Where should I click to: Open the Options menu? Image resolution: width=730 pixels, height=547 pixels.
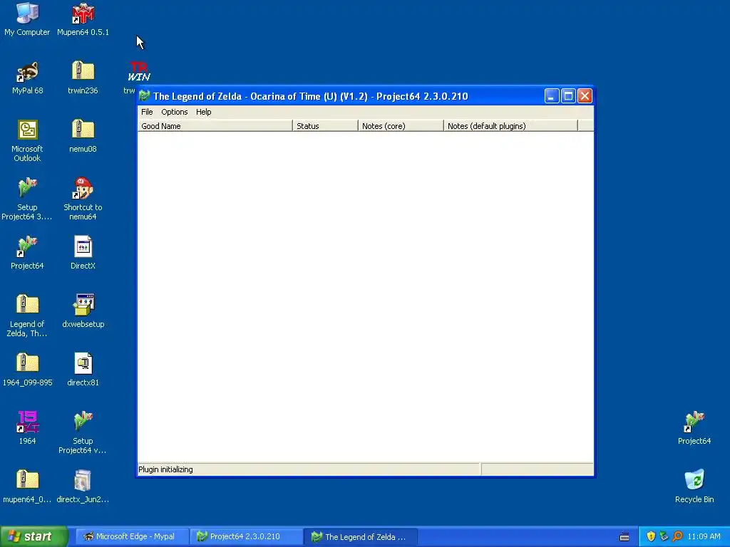point(175,112)
